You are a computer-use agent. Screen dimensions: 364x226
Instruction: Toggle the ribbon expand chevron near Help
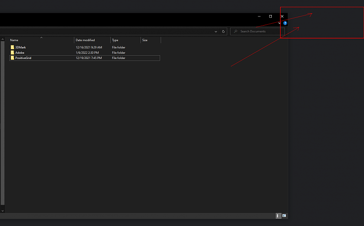pos(280,23)
